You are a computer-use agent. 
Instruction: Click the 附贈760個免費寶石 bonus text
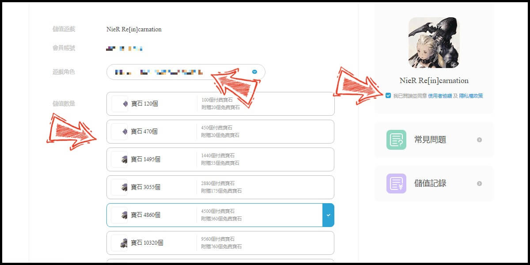[x=222, y=246]
